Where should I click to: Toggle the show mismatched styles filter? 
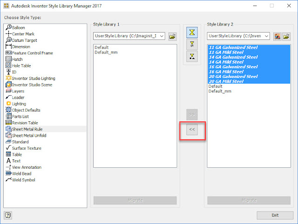192,45
